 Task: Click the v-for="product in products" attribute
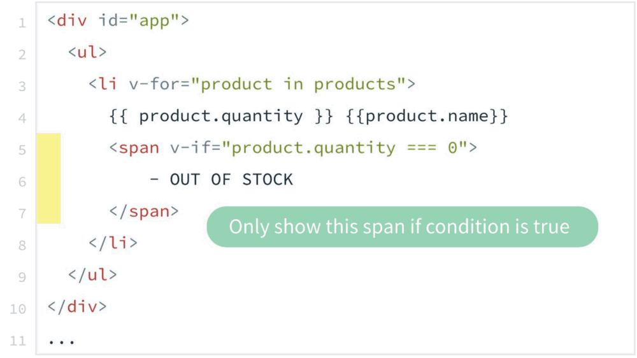(x=268, y=84)
